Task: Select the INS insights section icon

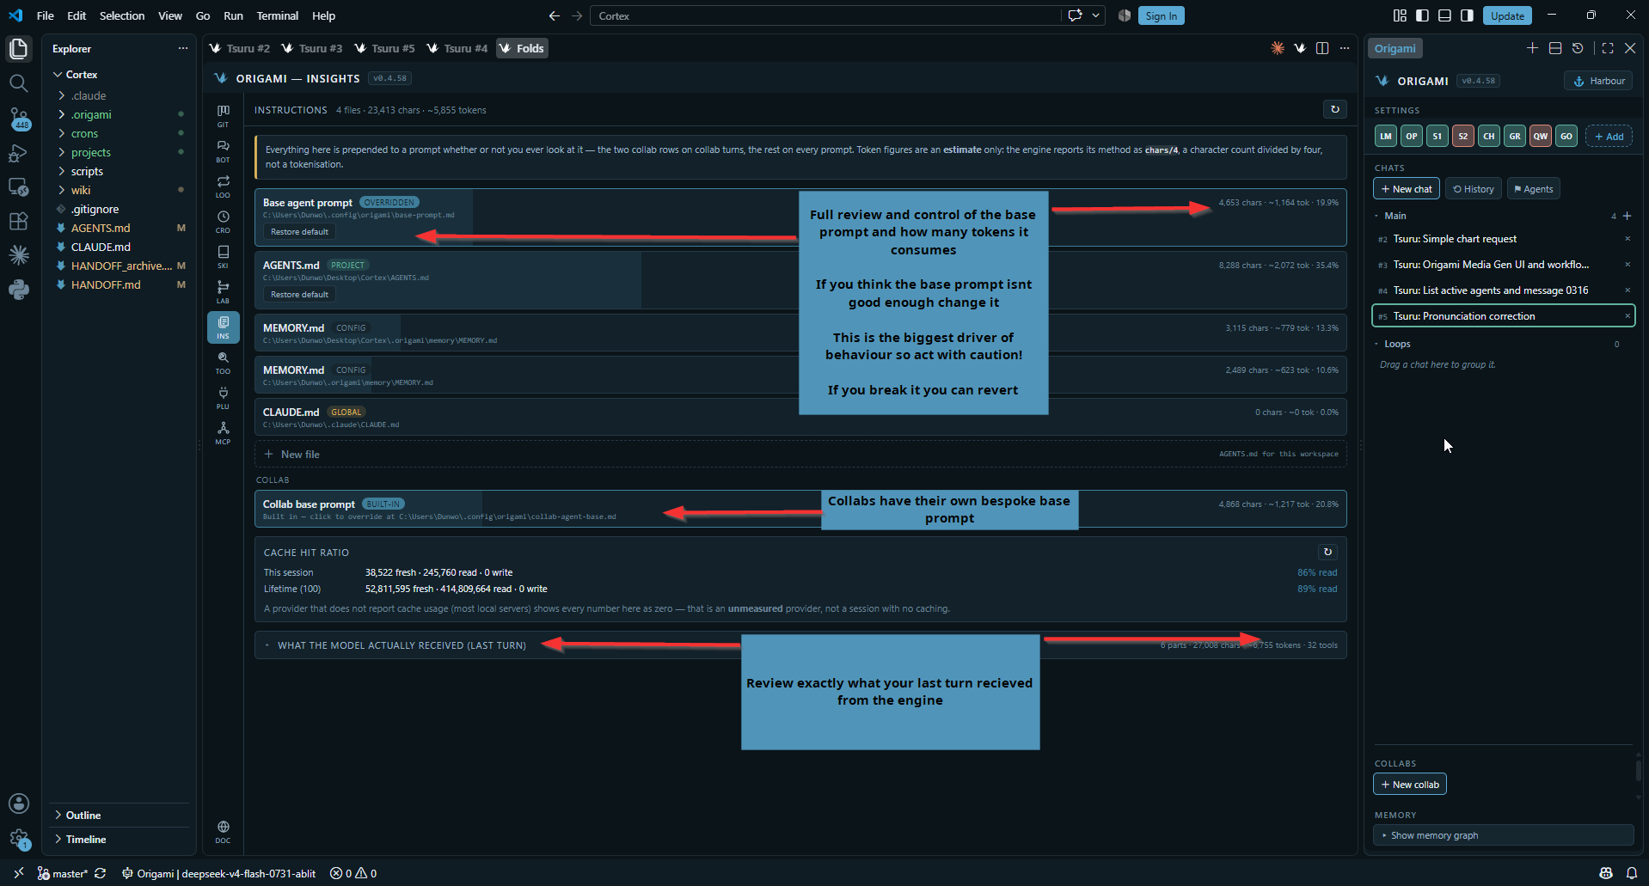Action: 223,327
